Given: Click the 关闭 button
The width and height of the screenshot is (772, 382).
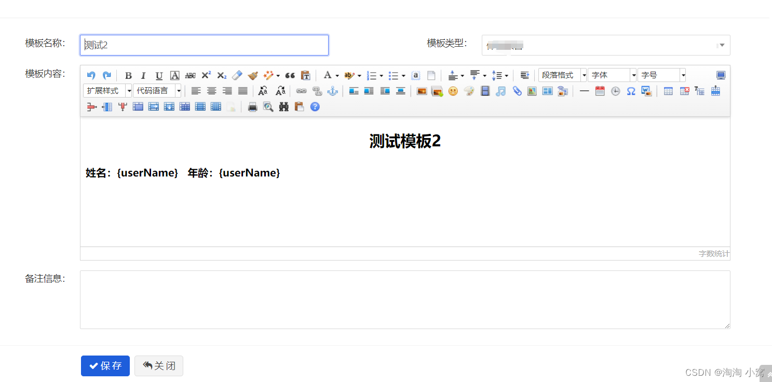Looking at the screenshot, I should coord(159,366).
